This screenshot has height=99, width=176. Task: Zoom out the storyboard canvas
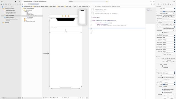(x=62, y=98)
